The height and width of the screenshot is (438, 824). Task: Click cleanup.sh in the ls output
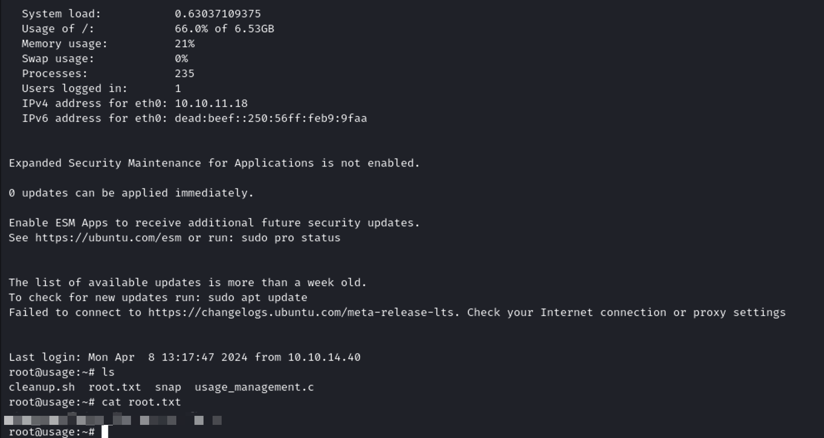coord(42,387)
